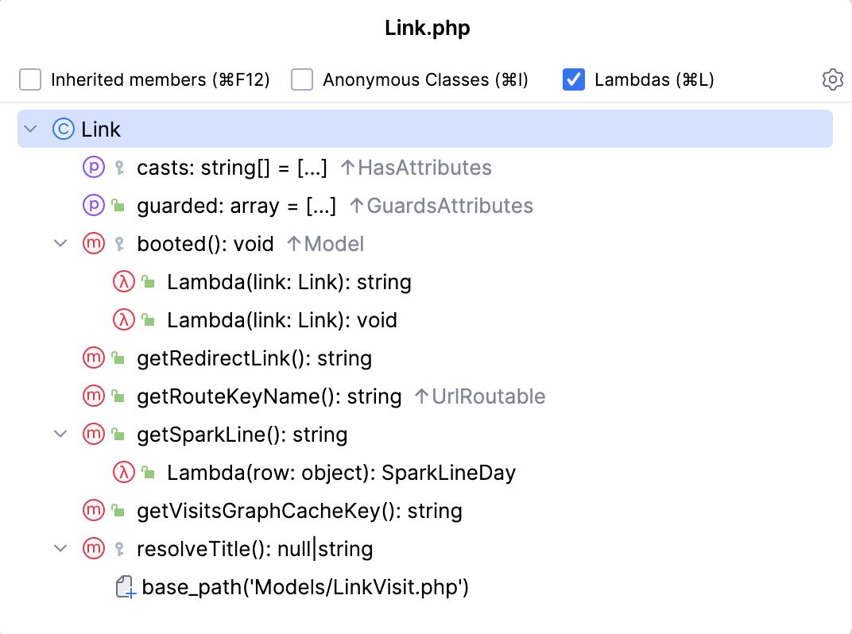Enable the Inherited members checkbox

30,79
